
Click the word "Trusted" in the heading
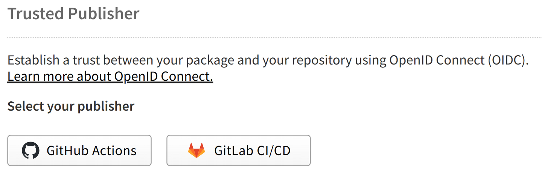click(x=36, y=14)
